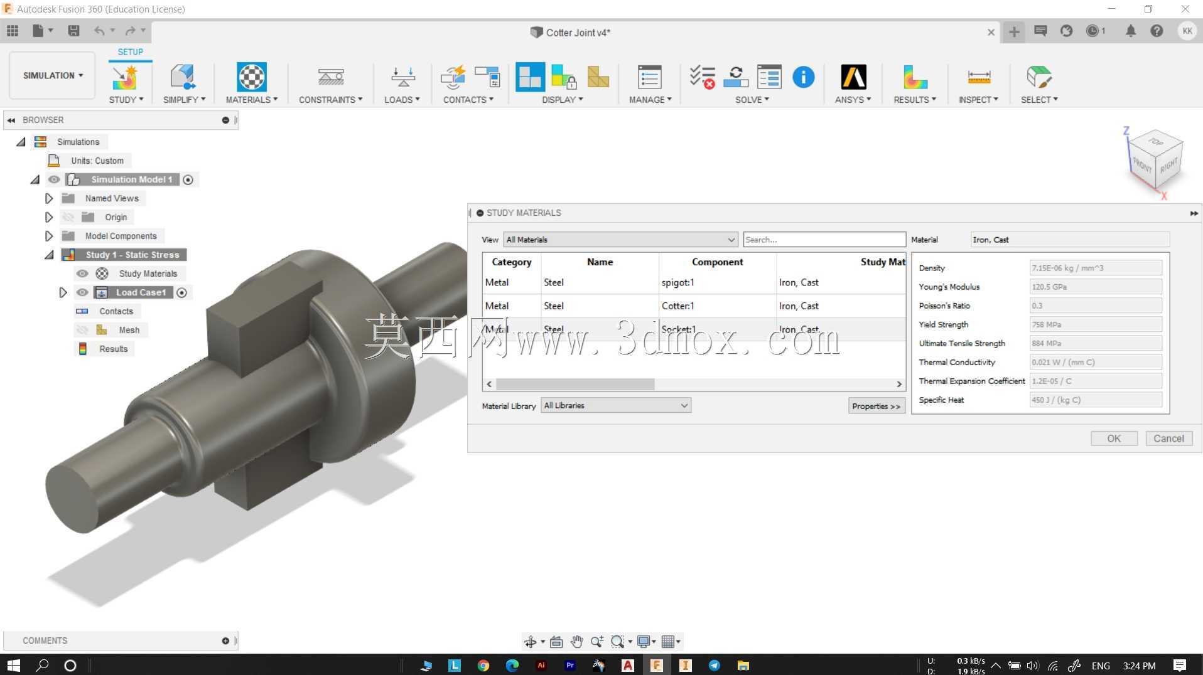
Task: Click the automatic Contacts icon
Action: pyautogui.click(x=453, y=77)
